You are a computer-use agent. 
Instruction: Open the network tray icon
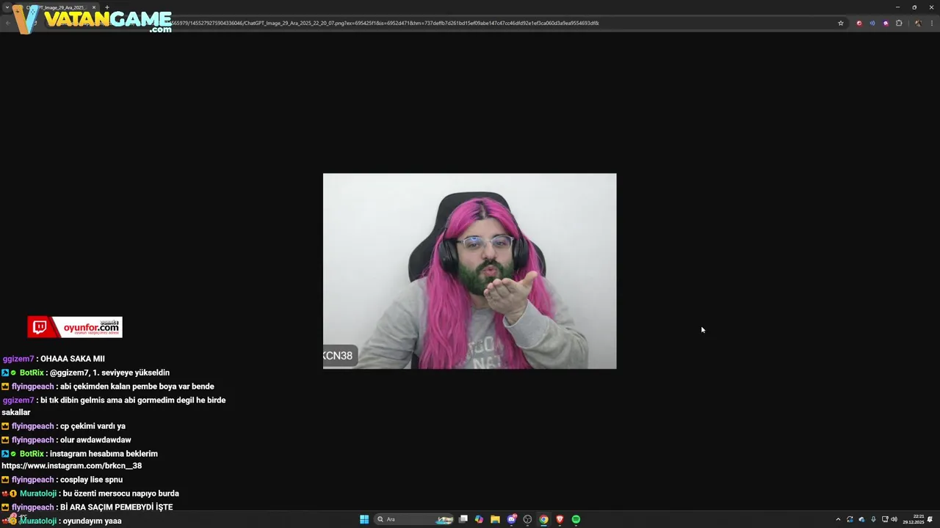885,519
